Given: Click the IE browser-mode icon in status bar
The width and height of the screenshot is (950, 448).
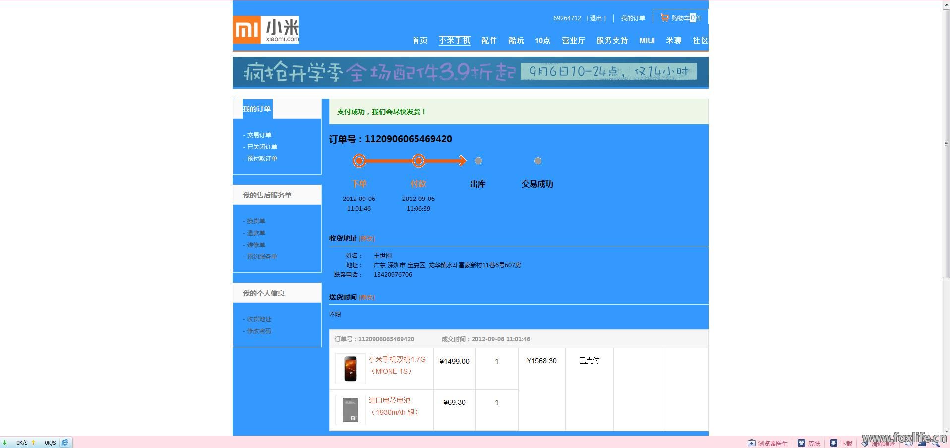Looking at the screenshot, I should [x=65, y=443].
